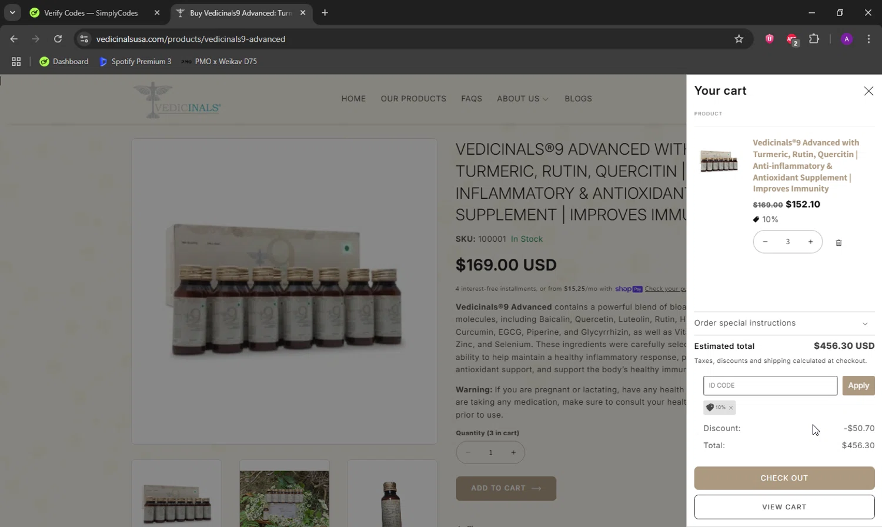Click the -$50.70 discount amount
Image resolution: width=882 pixels, height=527 pixels.
click(859, 428)
